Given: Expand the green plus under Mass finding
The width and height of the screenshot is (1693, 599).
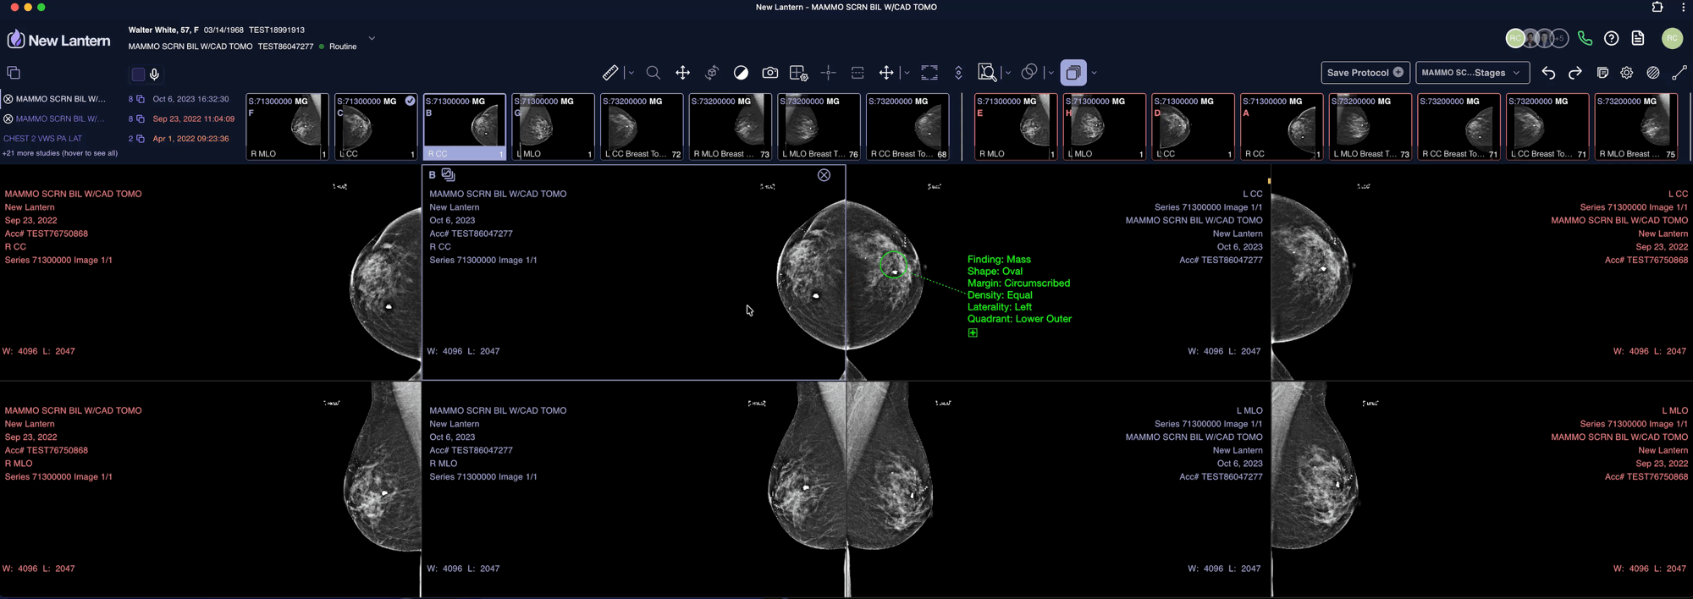Looking at the screenshot, I should (973, 333).
